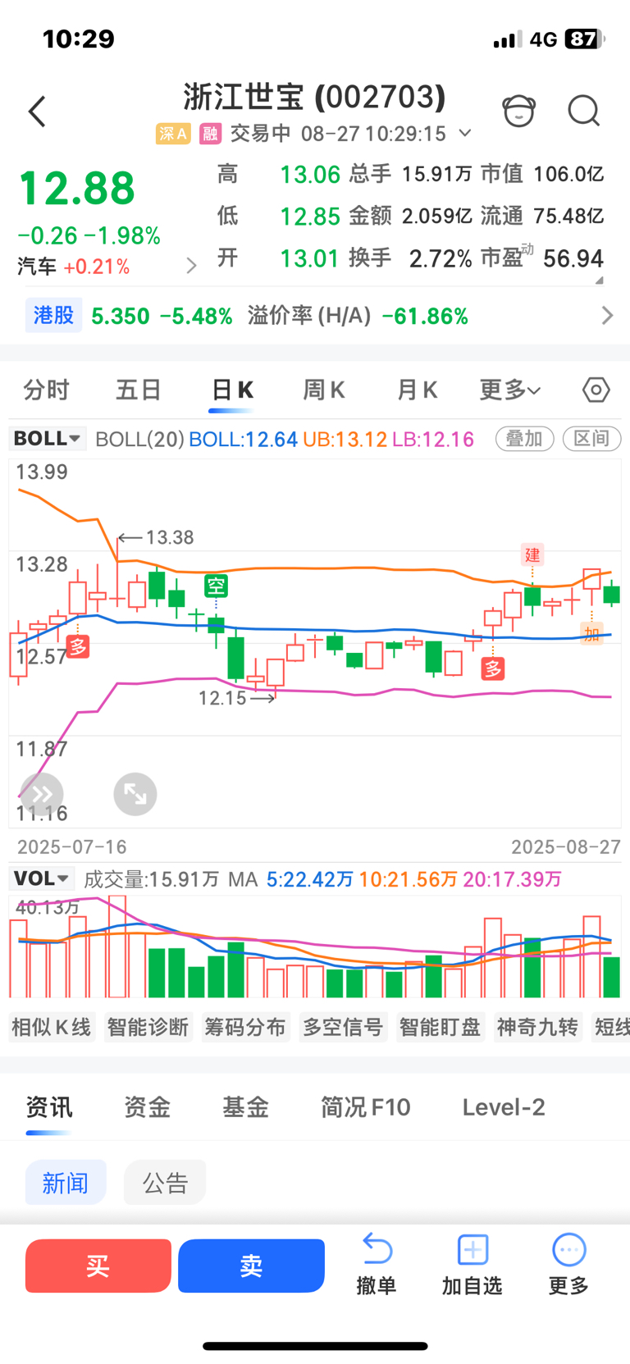
Task: Switch to 周K chart tab
Action: click(324, 390)
